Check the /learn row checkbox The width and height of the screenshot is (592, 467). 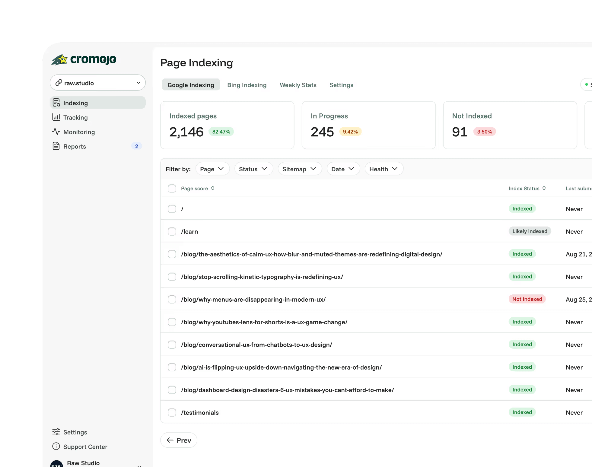pos(172,231)
